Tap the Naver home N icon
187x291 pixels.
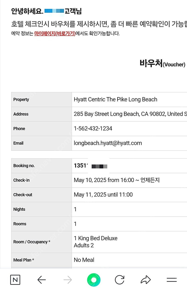click(15, 280)
